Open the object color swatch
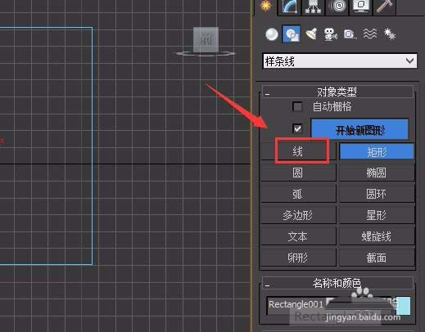Image resolution: width=425 pixels, height=332 pixels. [403, 305]
